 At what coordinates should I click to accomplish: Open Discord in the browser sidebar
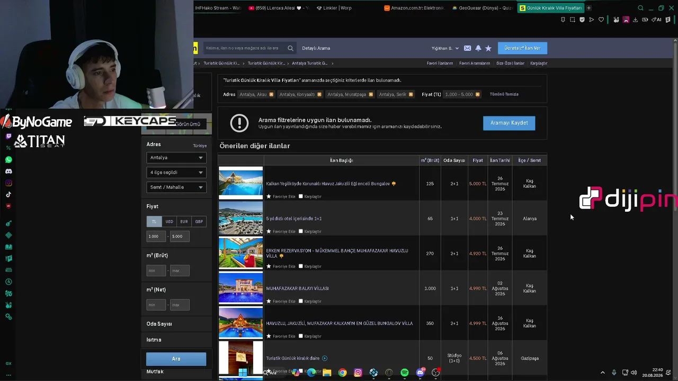(x=8, y=171)
